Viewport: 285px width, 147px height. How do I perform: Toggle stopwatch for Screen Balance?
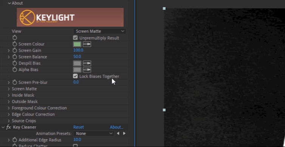(15, 57)
